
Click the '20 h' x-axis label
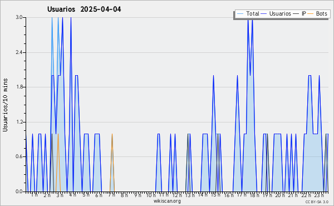pyautogui.click(x=281, y=195)
